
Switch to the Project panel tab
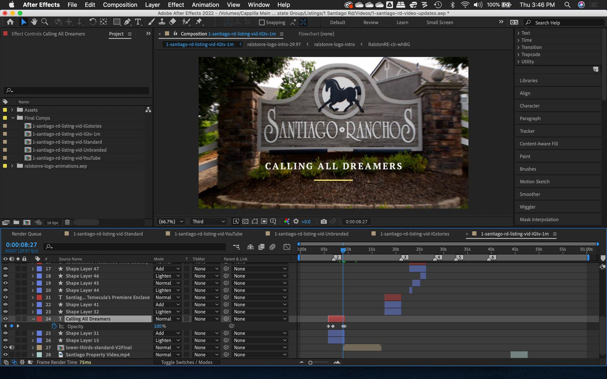(x=116, y=34)
